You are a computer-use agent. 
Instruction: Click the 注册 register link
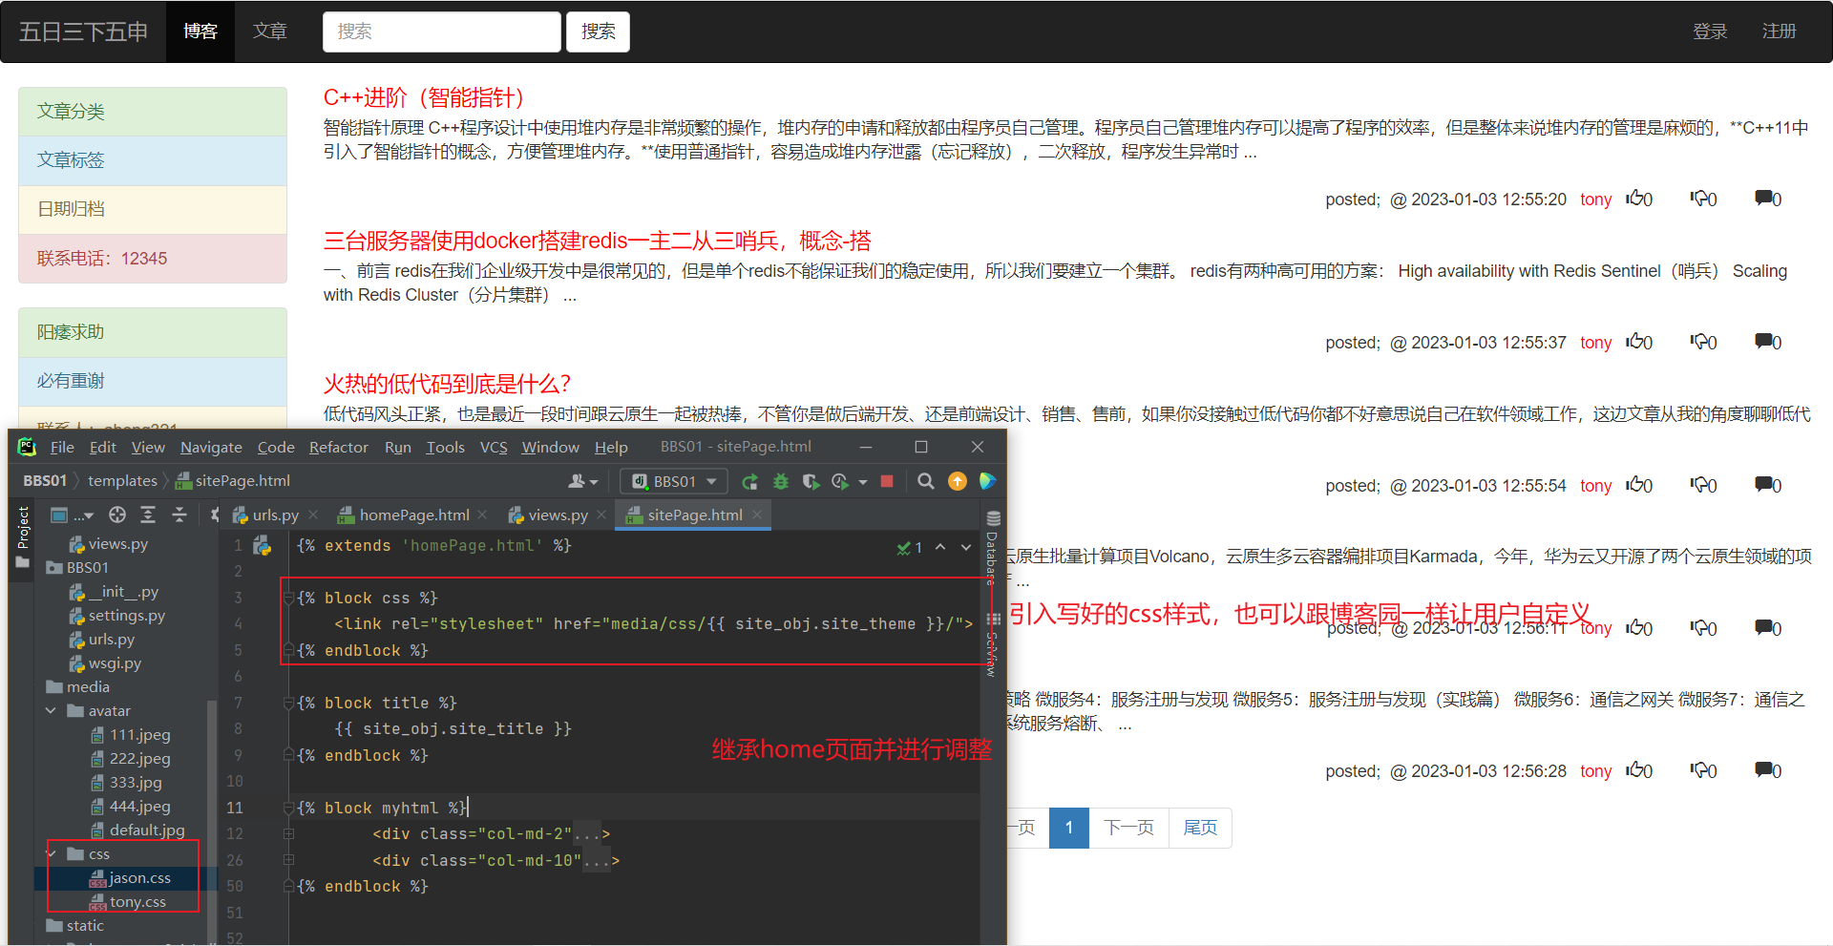tap(1779, 32)
